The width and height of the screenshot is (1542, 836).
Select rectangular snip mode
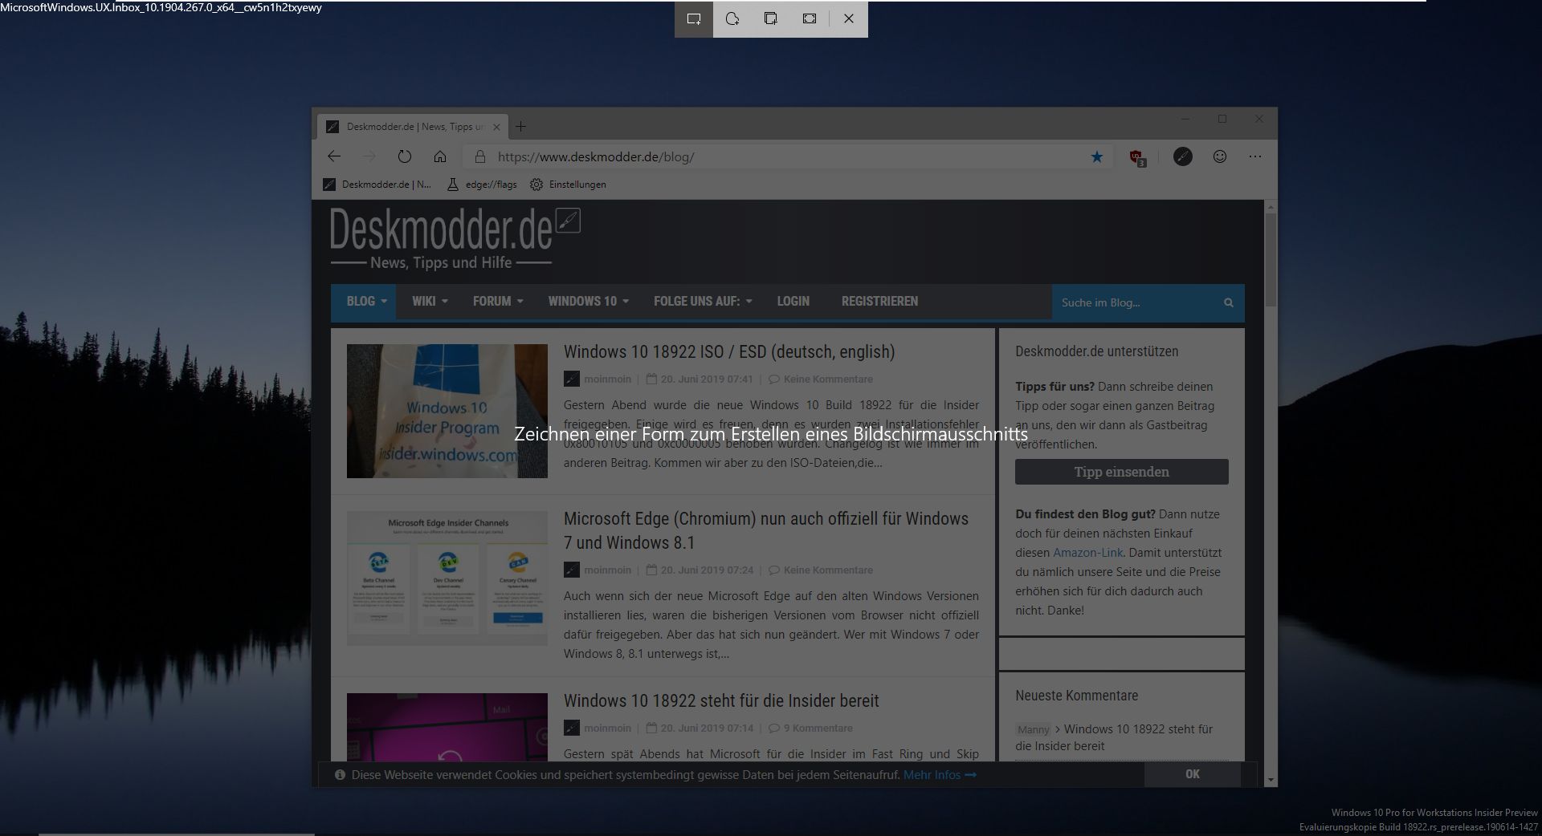(x=694, y=18)
